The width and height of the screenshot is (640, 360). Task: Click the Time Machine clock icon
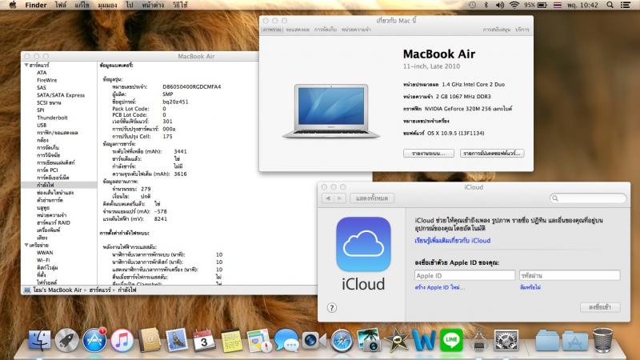click(x=472, y=5)
